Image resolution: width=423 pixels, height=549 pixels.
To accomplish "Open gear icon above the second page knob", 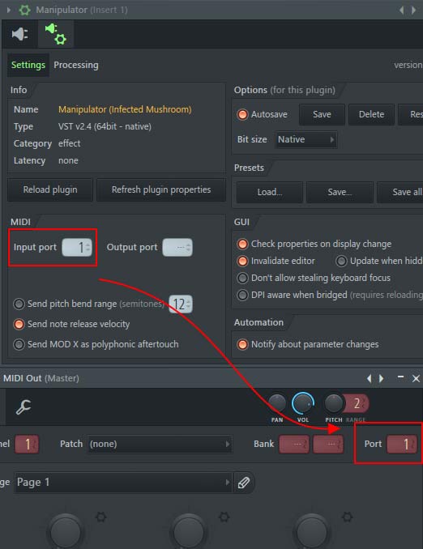I will tap(224, 517).
